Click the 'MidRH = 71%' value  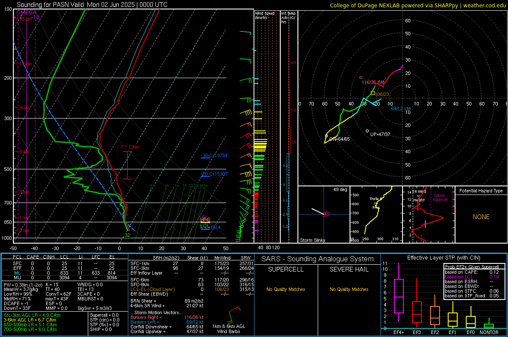coord(17,299)
